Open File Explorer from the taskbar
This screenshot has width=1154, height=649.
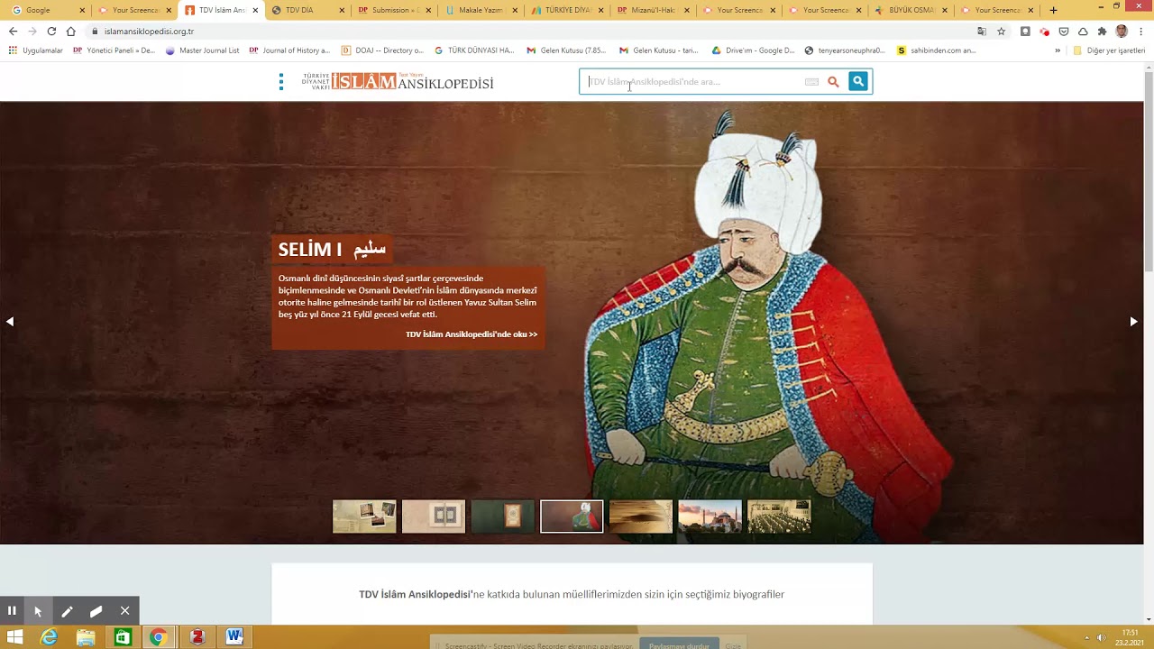tap(86, 637)
